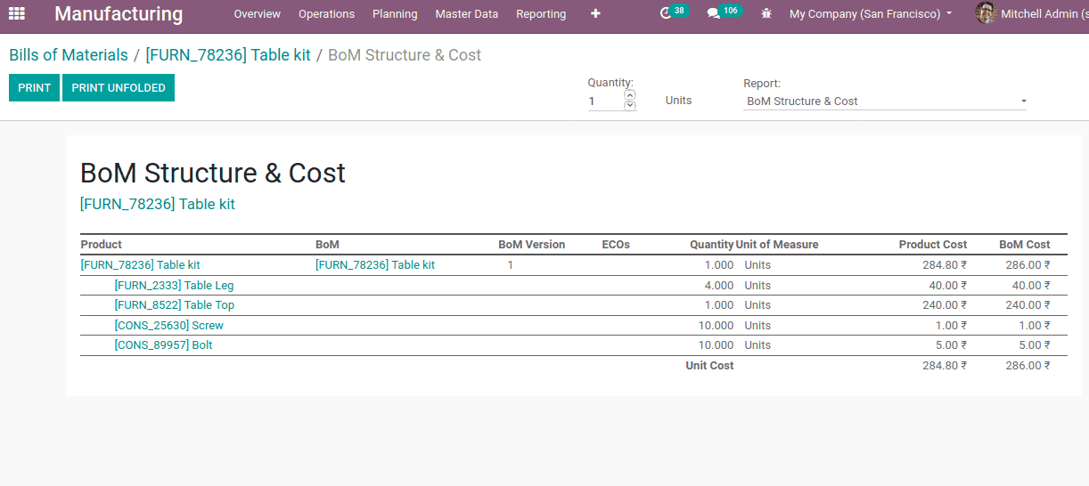Click the PRINT UNFOLDED button

[x=119, y=88]
